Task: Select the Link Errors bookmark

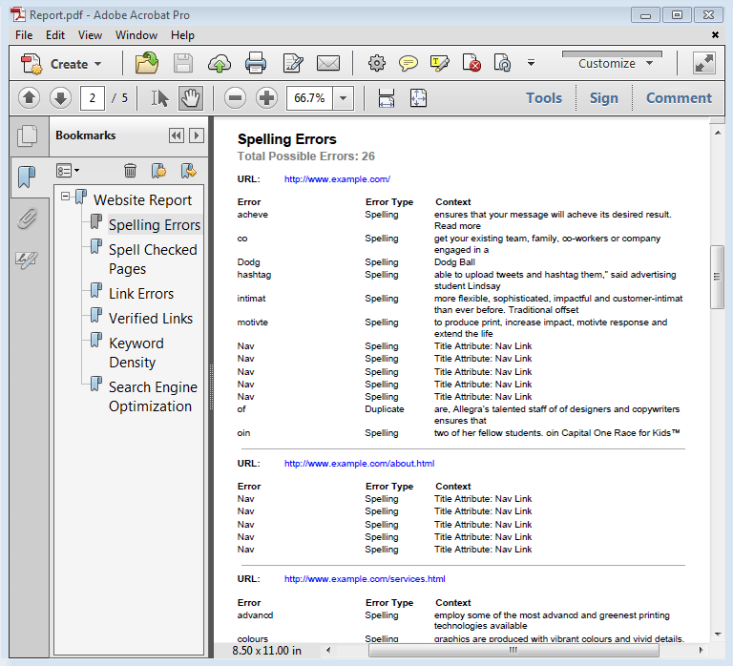Action: click(140, 294)
